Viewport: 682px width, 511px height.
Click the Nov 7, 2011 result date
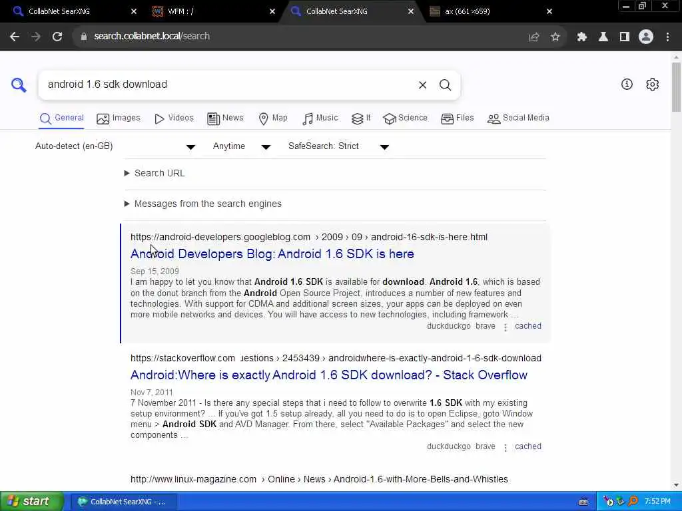[151, 393]
